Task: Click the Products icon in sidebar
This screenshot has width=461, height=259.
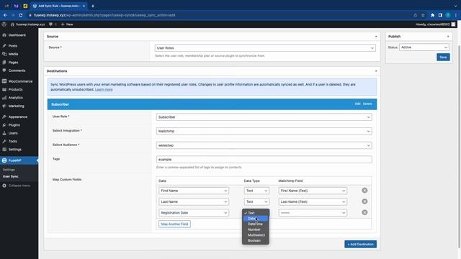Action: [4, 89]
